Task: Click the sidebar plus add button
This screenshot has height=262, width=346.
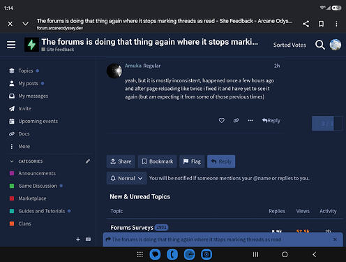Action: 78,239
